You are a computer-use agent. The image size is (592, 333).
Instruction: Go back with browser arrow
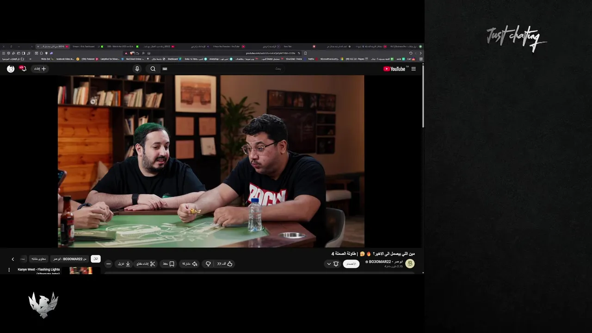point(420,53)
